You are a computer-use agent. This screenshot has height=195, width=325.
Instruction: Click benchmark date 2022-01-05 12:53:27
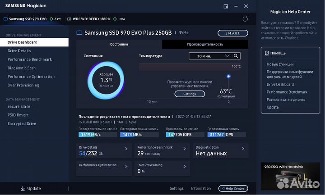point(193,117)
